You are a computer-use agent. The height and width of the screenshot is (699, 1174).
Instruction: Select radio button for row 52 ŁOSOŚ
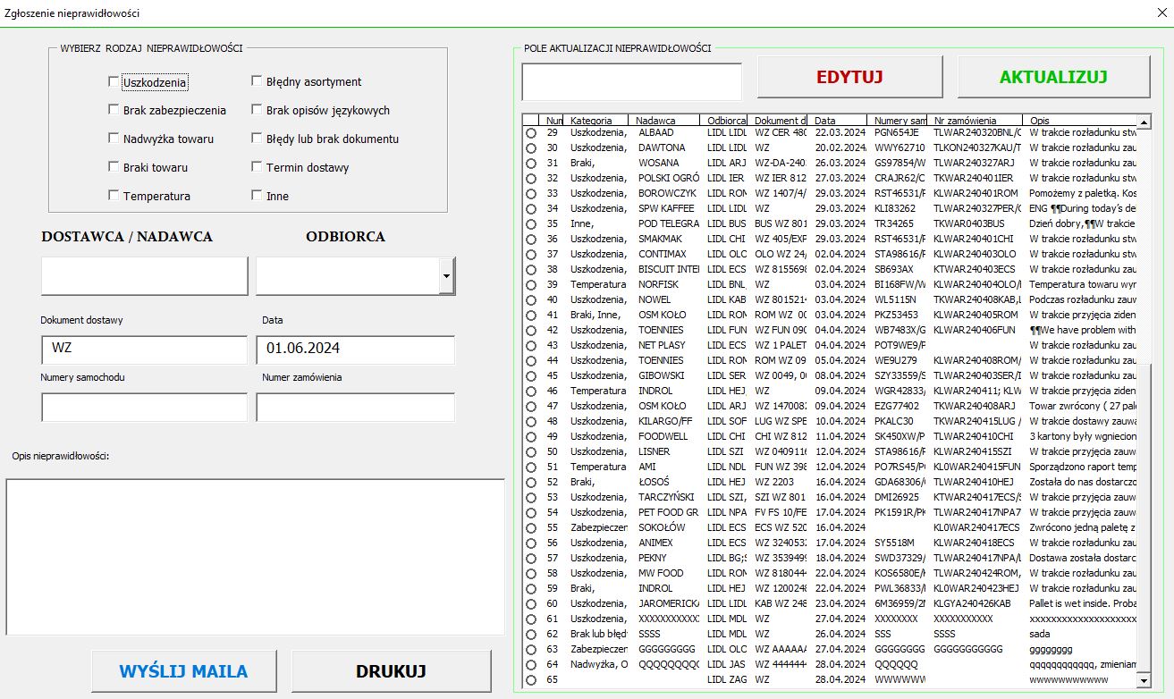click(530, 483)
